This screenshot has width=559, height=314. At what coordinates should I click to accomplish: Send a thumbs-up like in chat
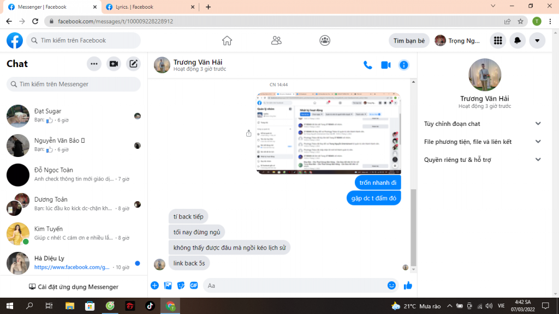[x=408, y=285]
